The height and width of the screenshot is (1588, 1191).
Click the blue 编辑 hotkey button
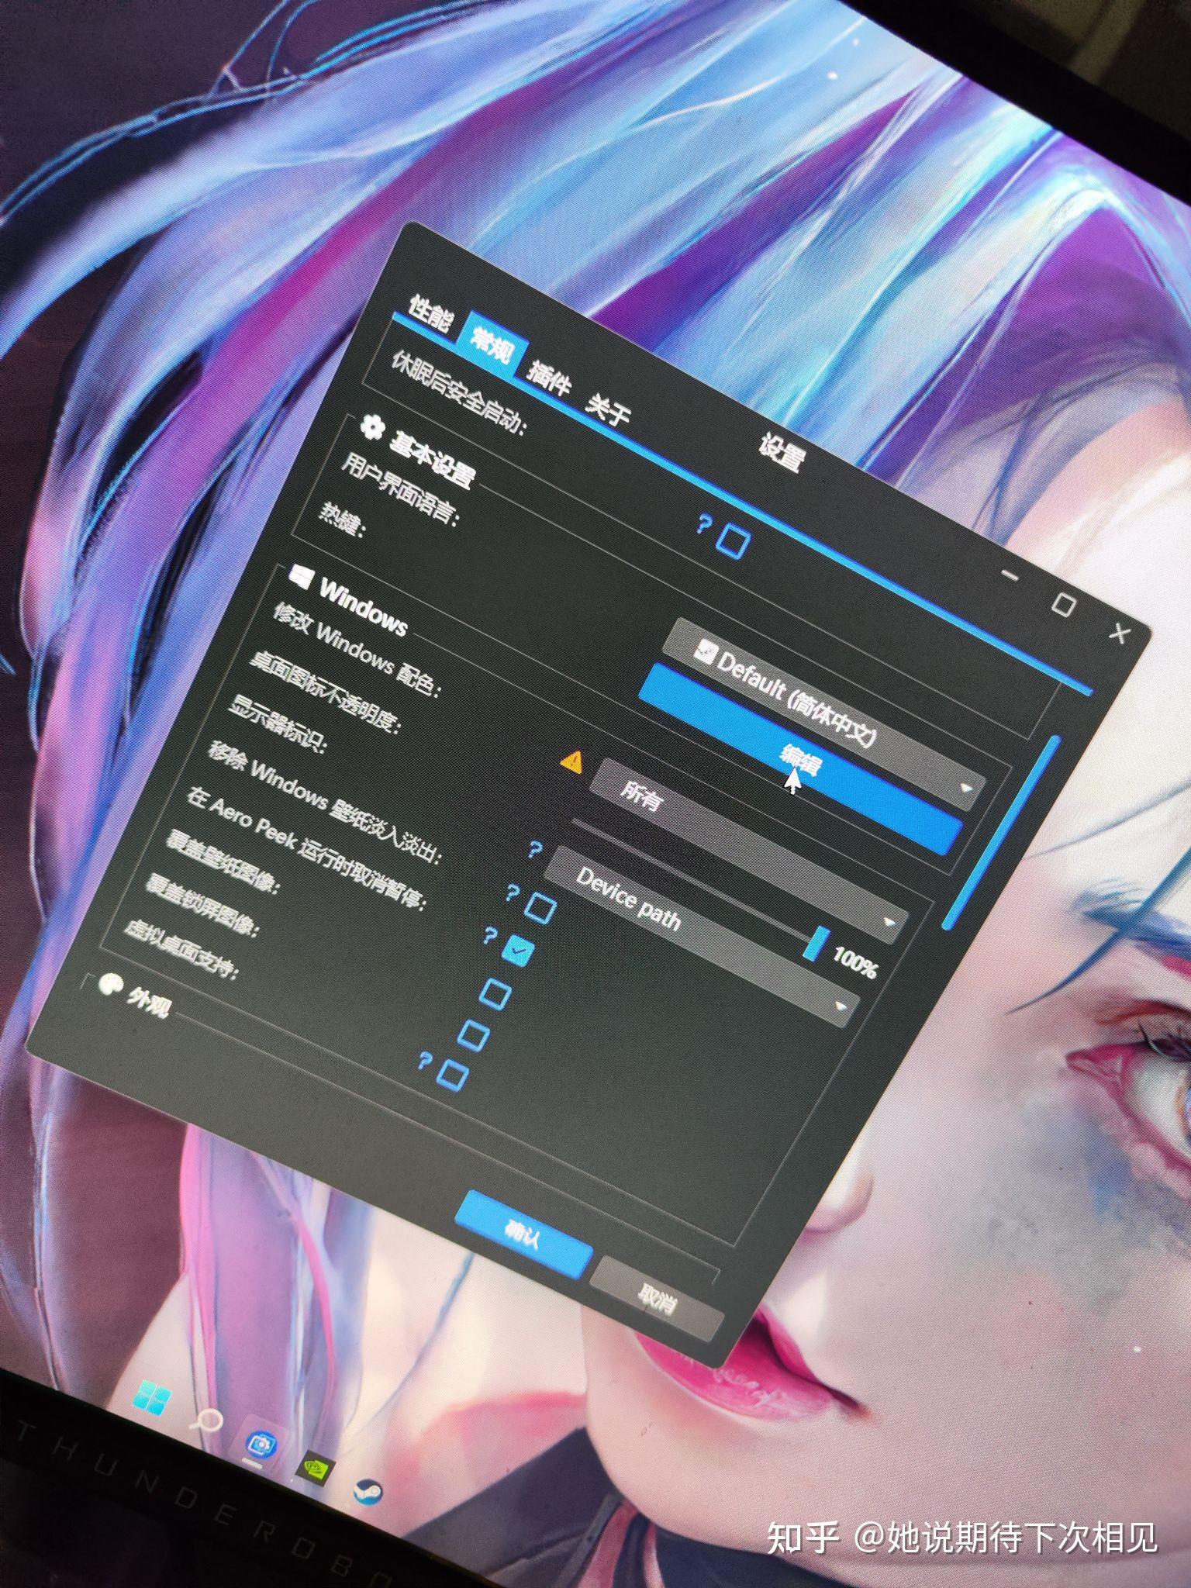click(x=800, y=758)
